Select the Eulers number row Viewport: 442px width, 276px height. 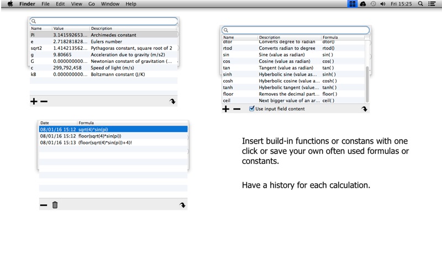coord(104,41)
